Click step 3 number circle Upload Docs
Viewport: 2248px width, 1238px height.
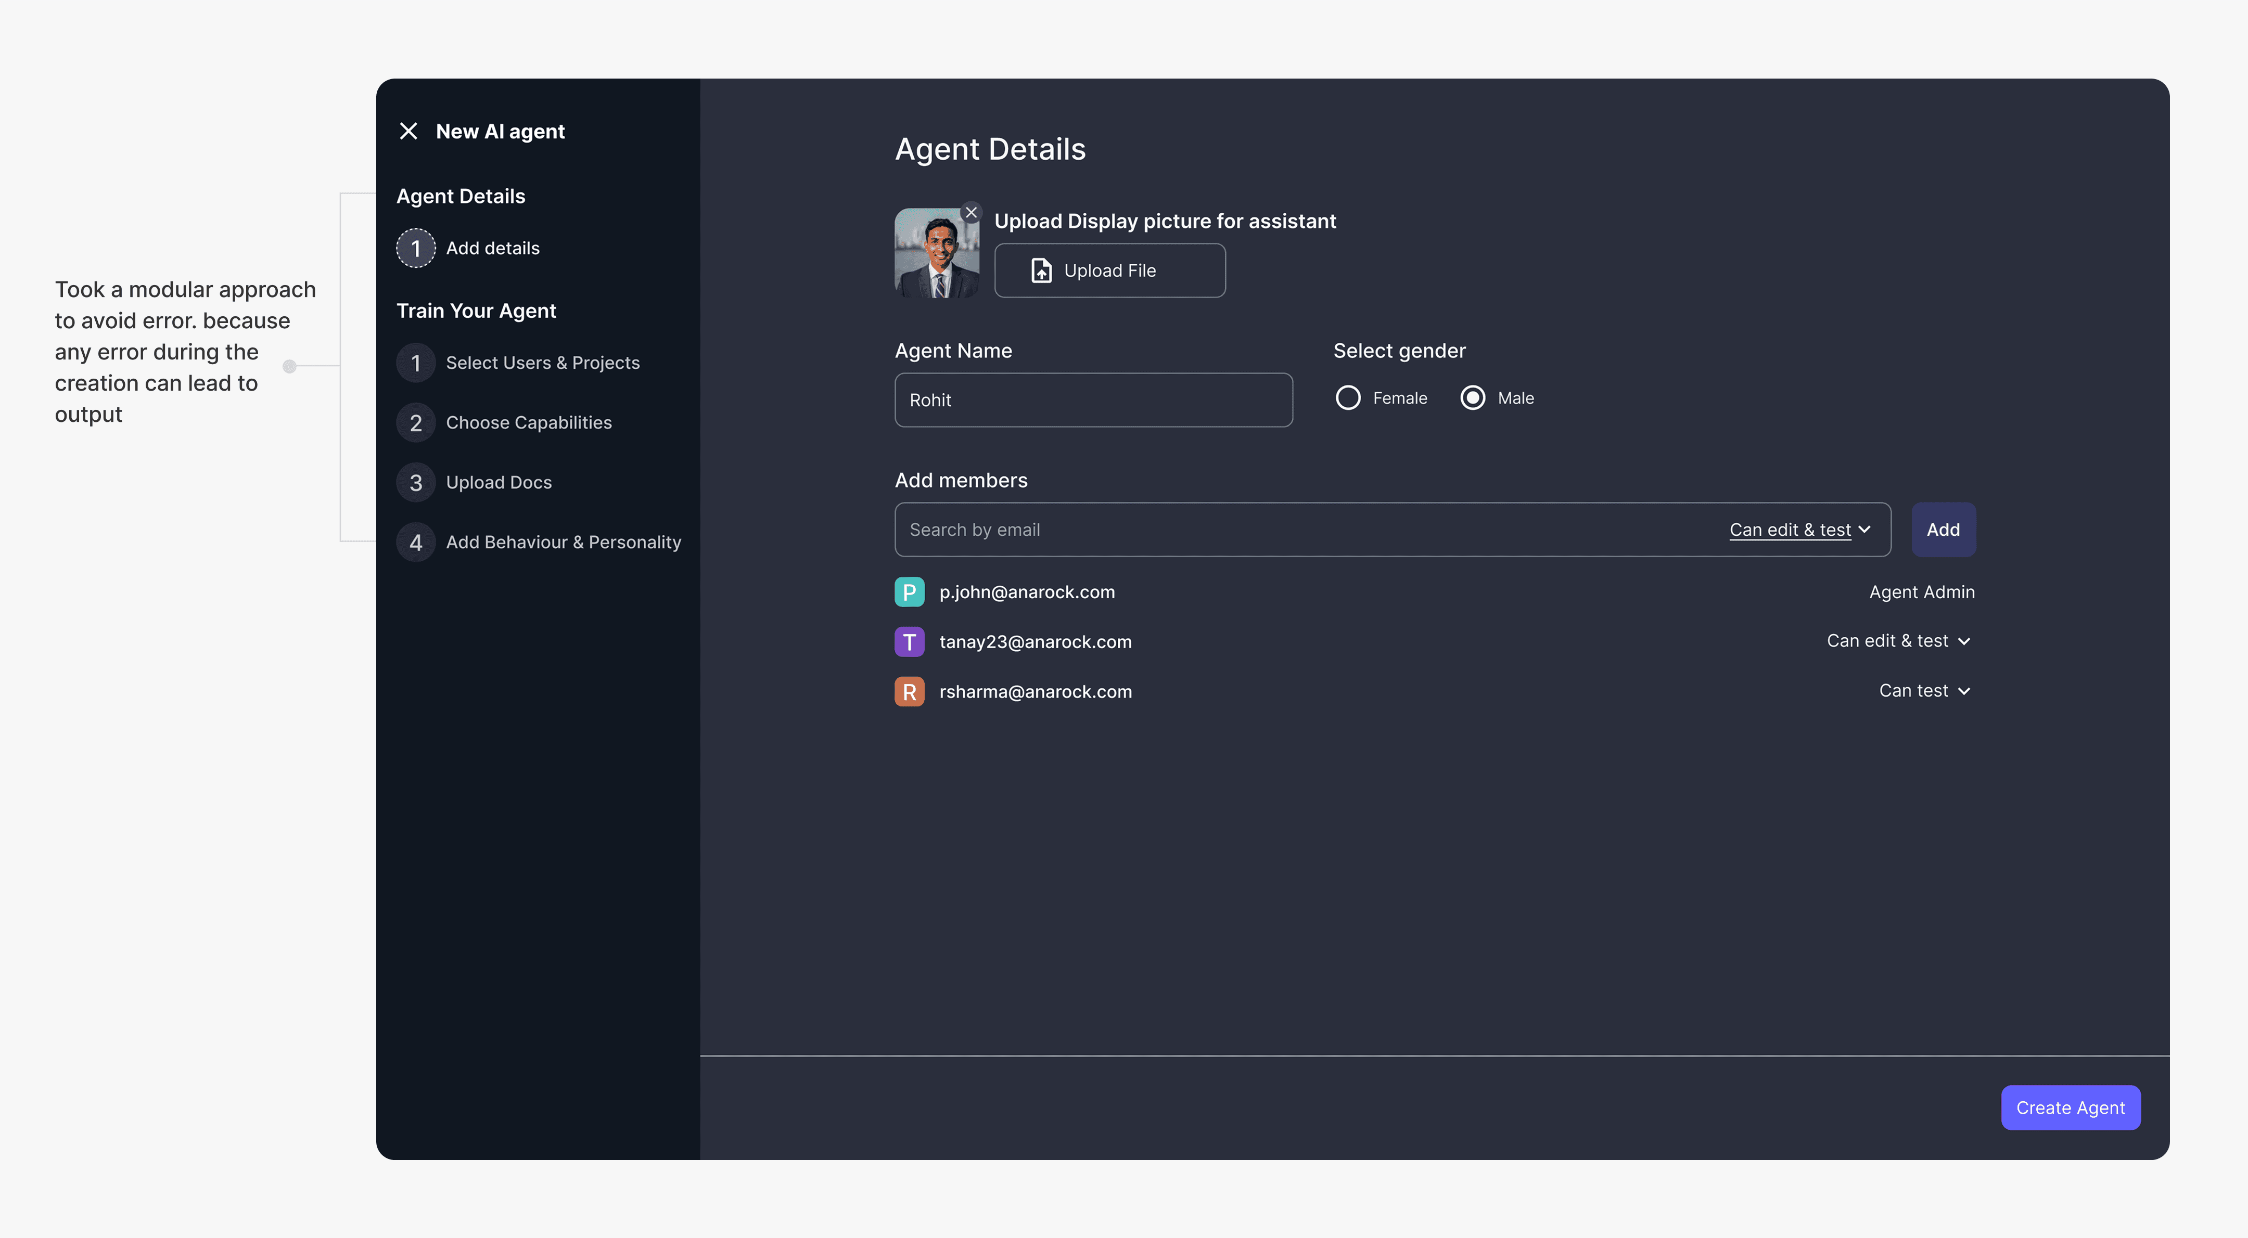tap(415, 483)
